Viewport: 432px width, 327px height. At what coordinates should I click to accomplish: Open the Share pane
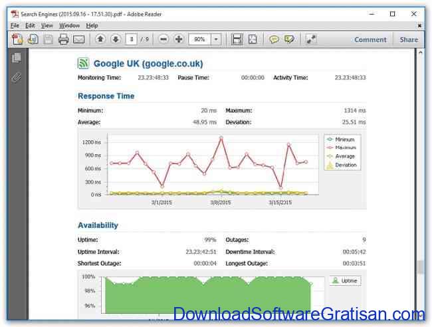click(x=409, y=40)
